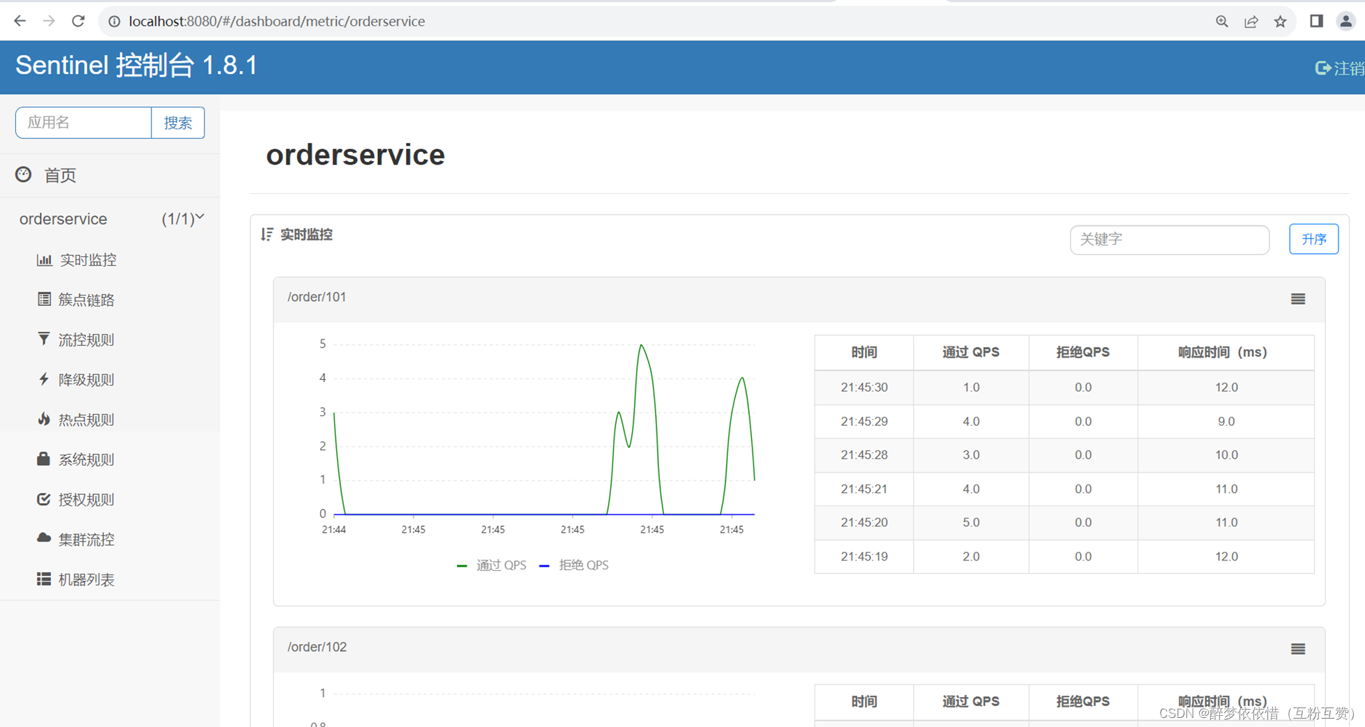Open 降级规则 in sidebar menu

[x=86, y=380]
